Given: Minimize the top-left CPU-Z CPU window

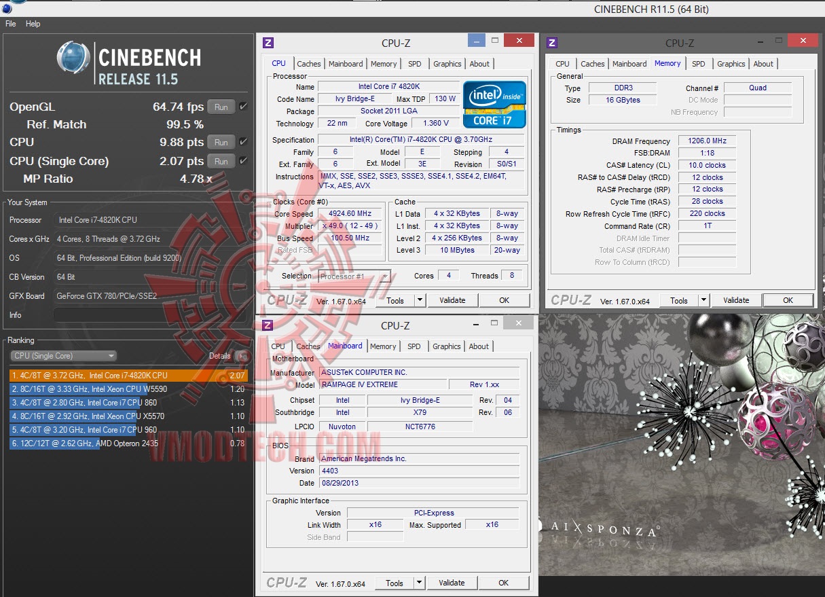Looking at the screenshot, I should pyautogui.click(x=477, y=41).
